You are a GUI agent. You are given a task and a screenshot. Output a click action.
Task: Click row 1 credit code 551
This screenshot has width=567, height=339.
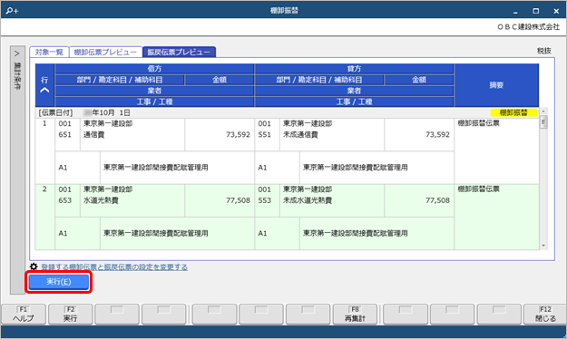(265, 134)
